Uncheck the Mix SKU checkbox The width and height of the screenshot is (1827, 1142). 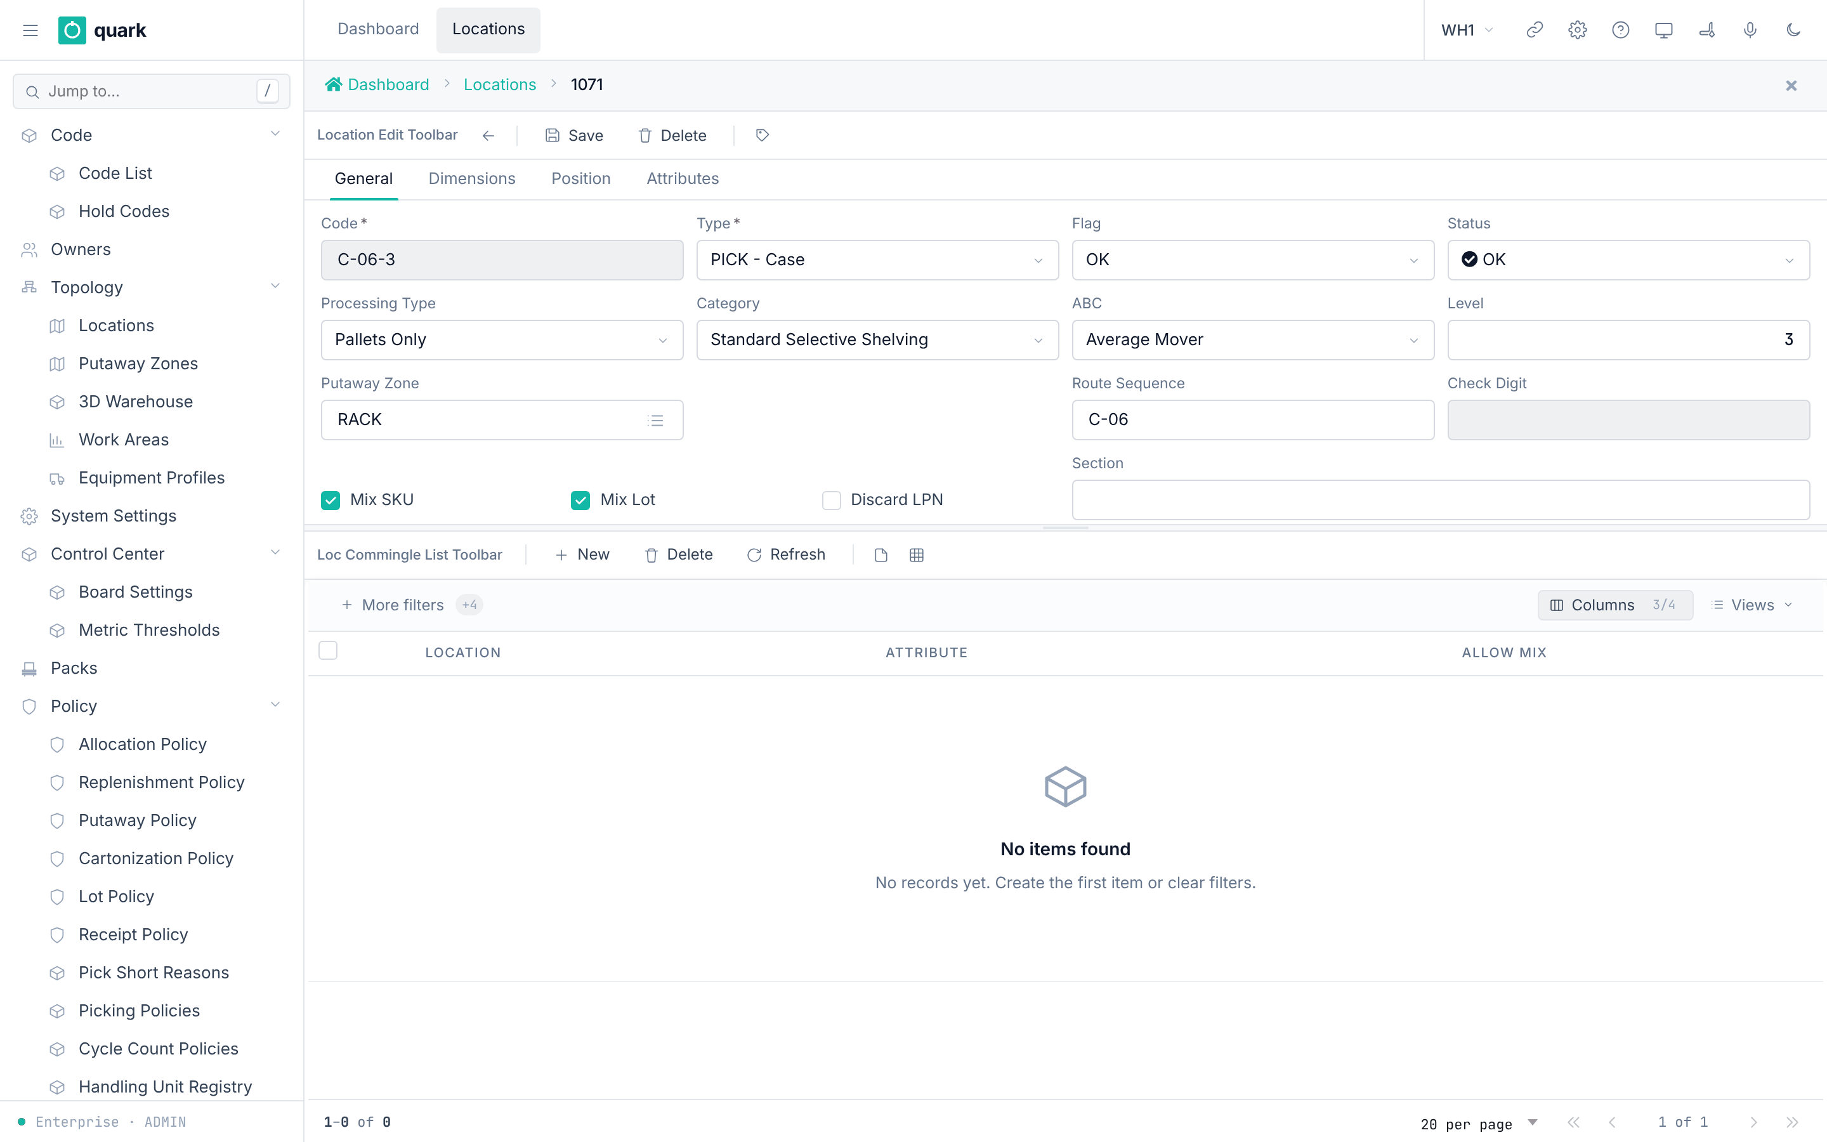[330, 500]
